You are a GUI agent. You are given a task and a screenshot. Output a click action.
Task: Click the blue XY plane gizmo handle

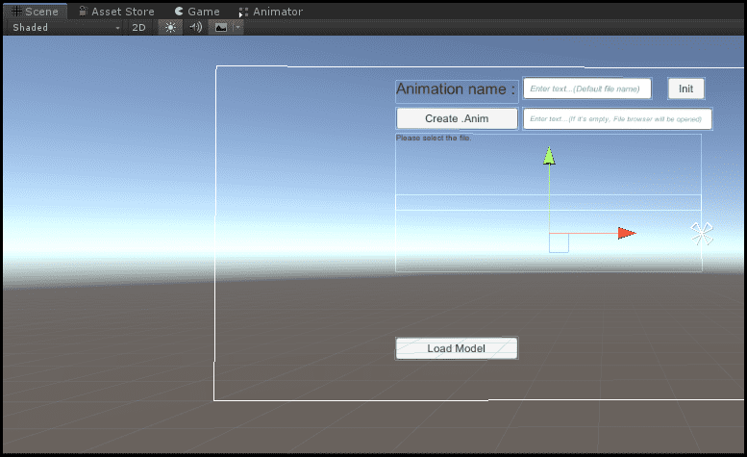[x=559, y=243]
